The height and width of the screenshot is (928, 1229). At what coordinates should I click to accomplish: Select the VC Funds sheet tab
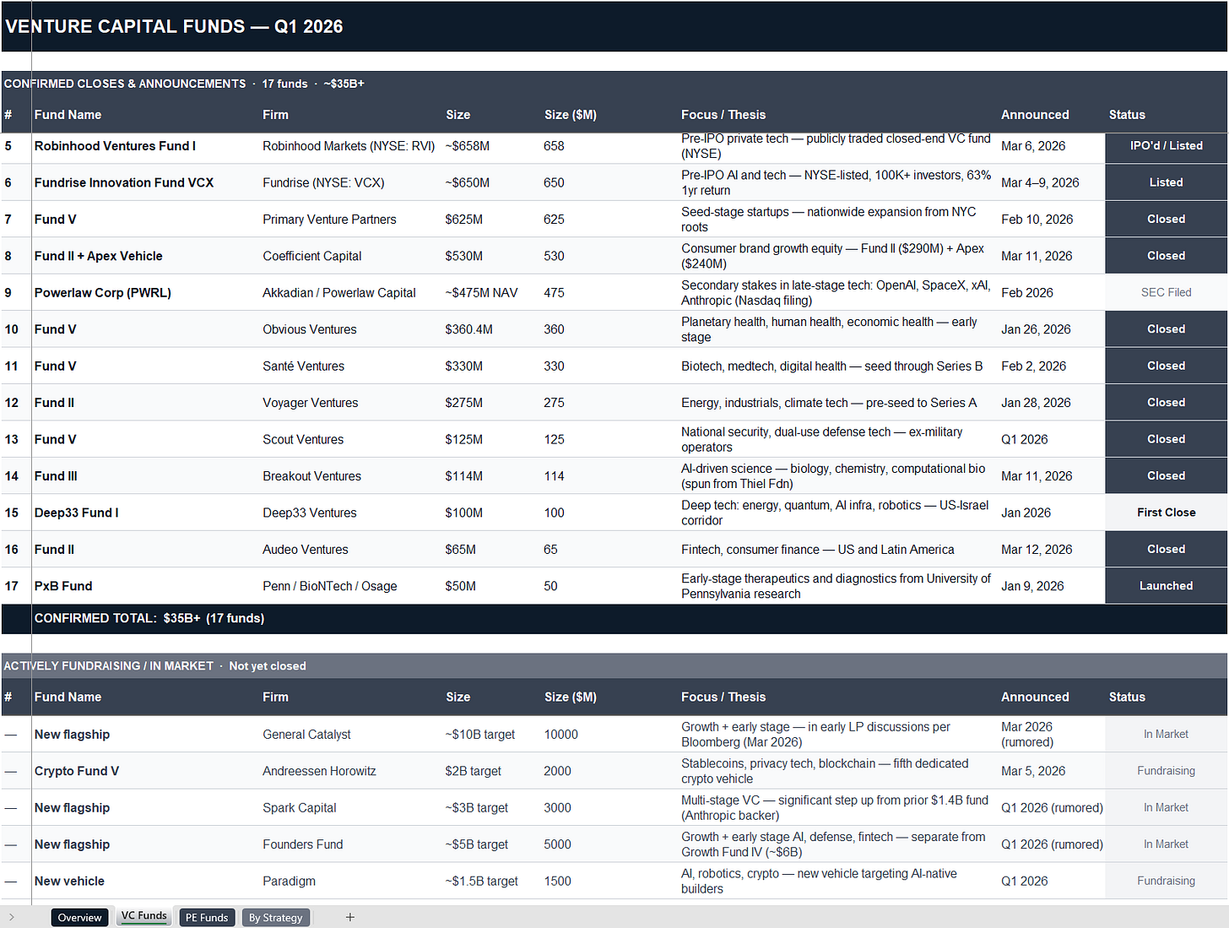(x=143, y=916)
